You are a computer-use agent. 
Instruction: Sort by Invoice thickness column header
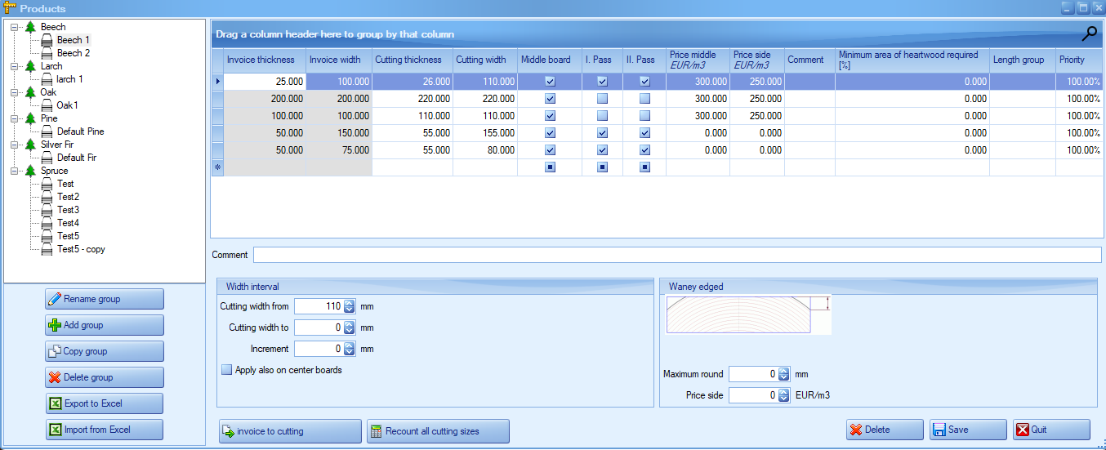[265, 60]
